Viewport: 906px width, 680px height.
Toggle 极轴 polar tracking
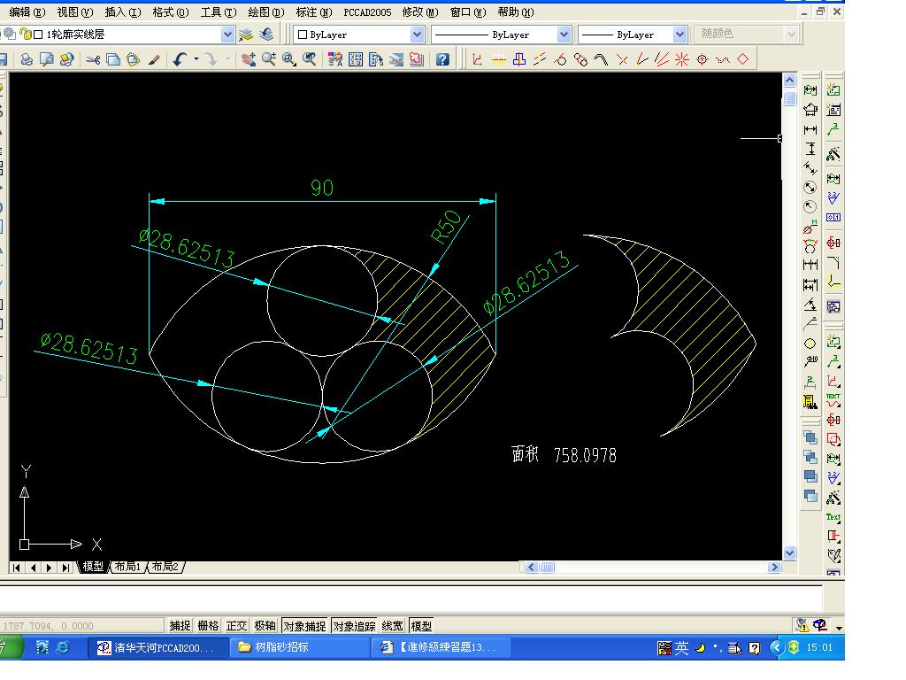pyautogui.click(x=265, y=626)
